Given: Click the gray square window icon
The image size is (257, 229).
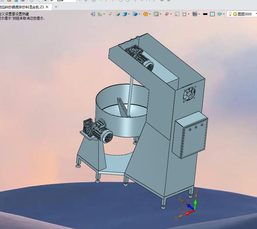Looking at the screenshot, I should point(177,14).
